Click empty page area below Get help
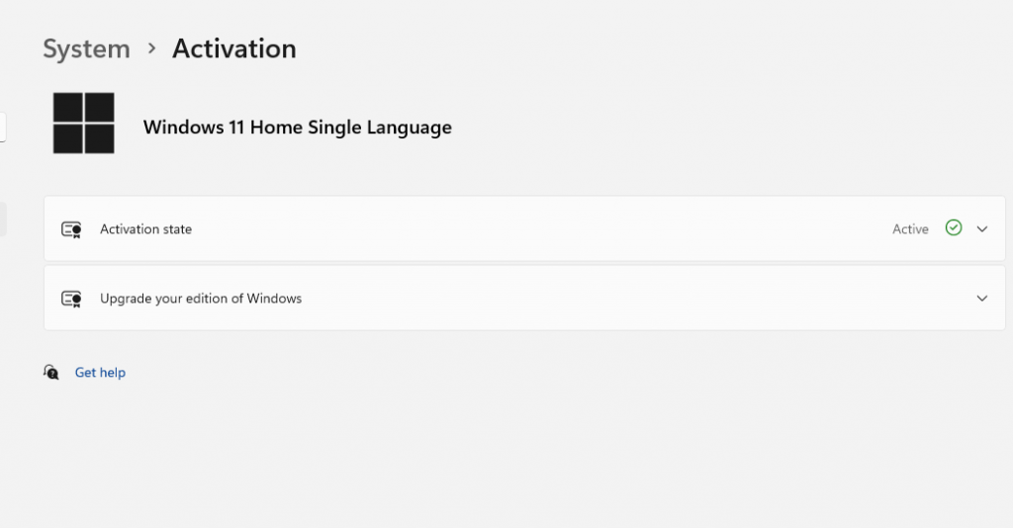Image resolution: width=1013 pixels, height=528 pixels. [495, 455]
